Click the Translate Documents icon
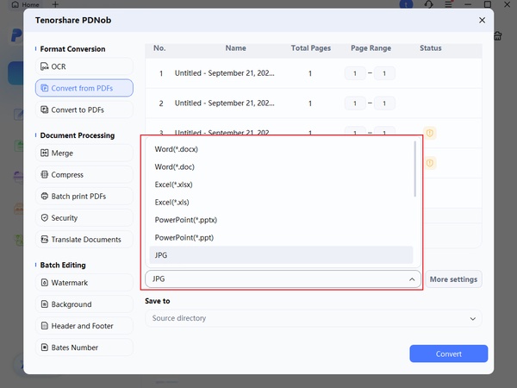 pos(45,239)
